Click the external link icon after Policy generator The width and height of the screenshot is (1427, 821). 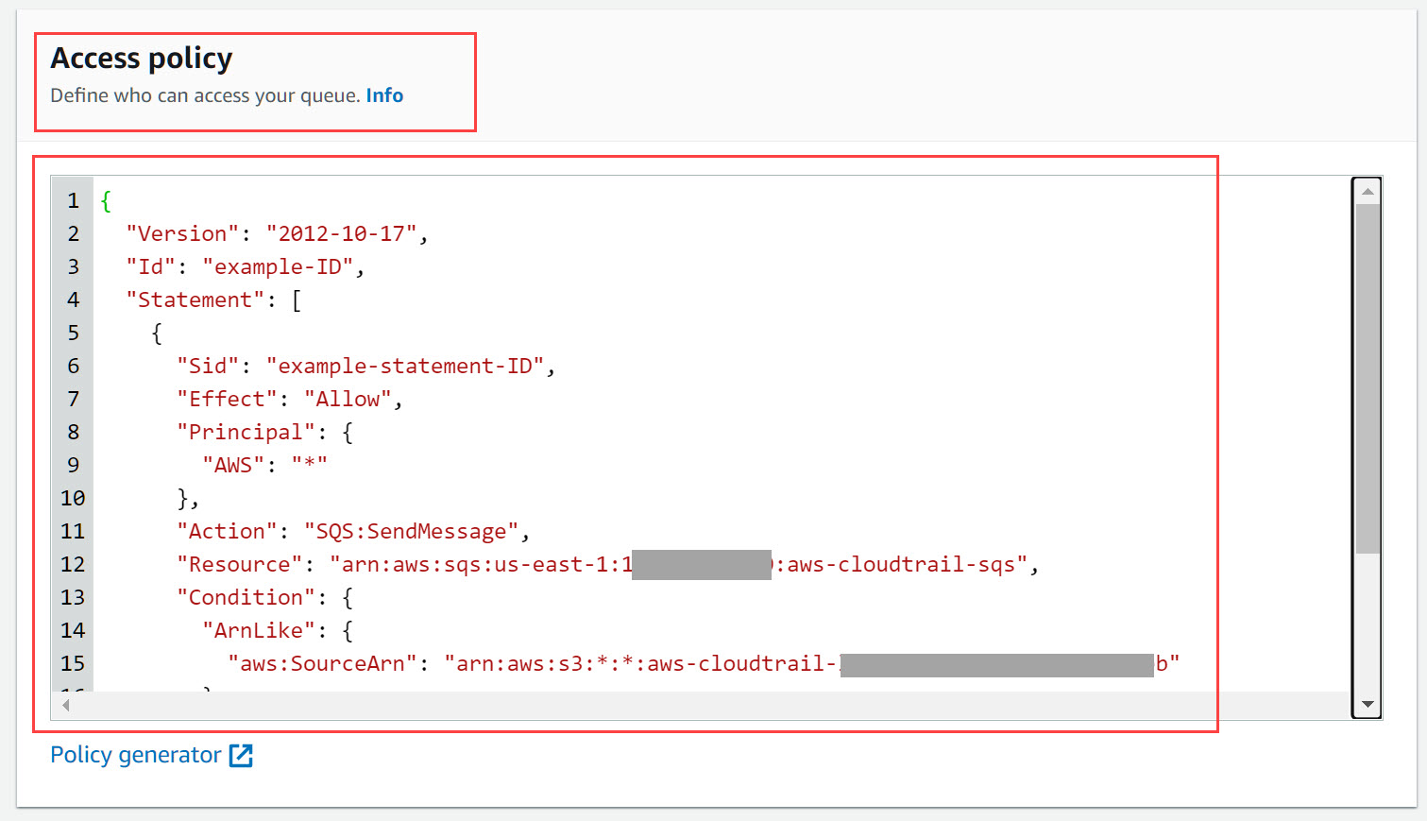[x=241, y=756]
